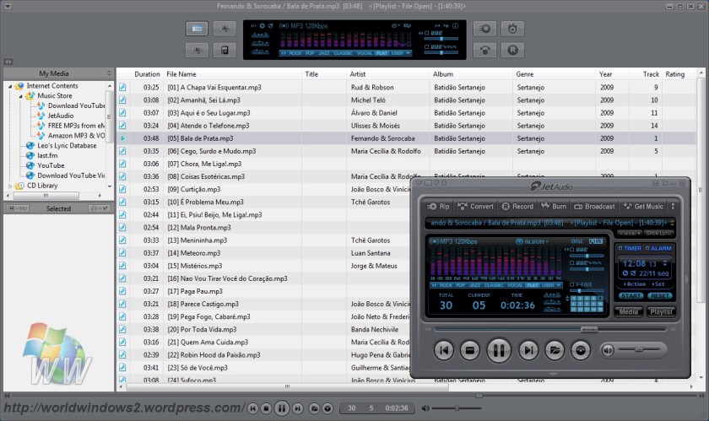Click Show Lyric button
Screen dimensions: 709x421
pyautogui.click(x=659, y=234)
